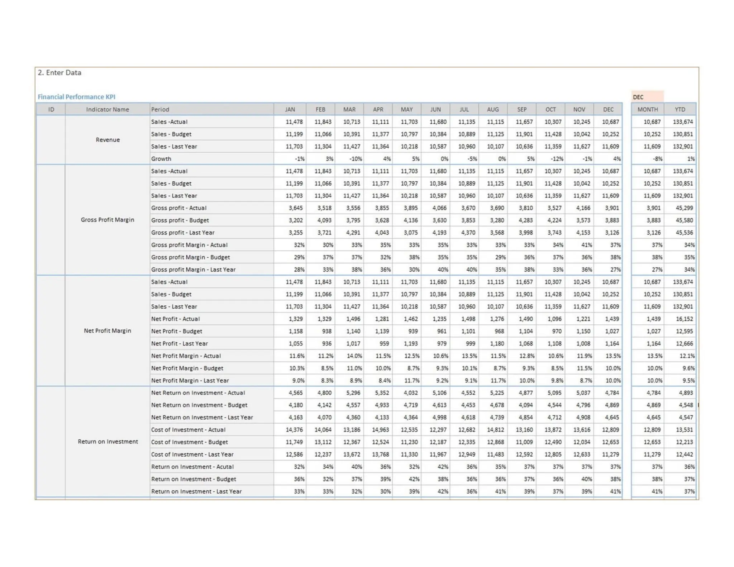Click Net Return on Investment Actual MAY 4,032
734x567 pixels.
click(x=407, y=393)
